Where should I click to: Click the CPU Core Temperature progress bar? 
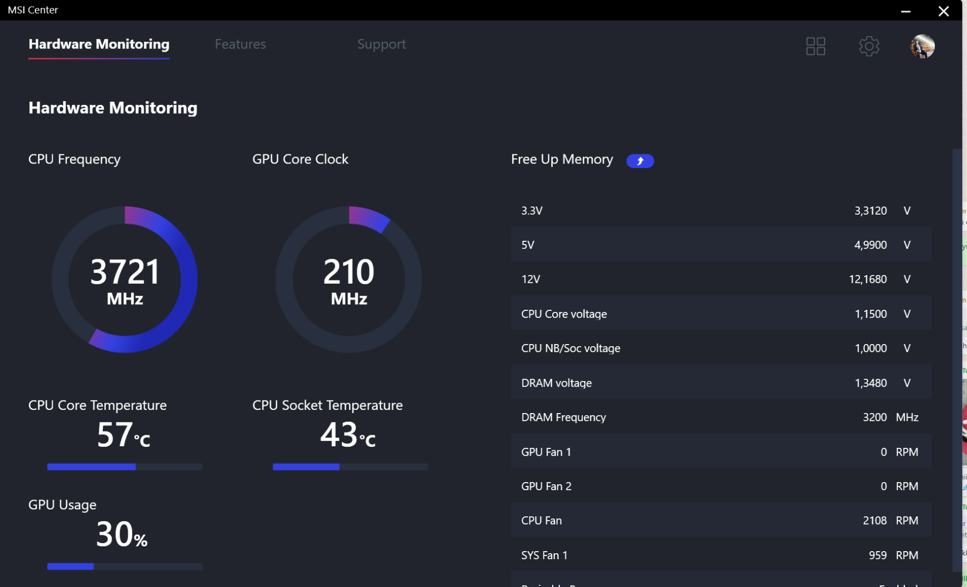(124, 467)
